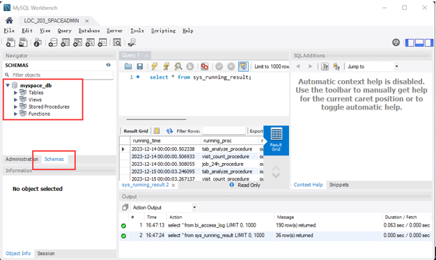
Task: Open the File menu
Action: [x=9, y=31]
